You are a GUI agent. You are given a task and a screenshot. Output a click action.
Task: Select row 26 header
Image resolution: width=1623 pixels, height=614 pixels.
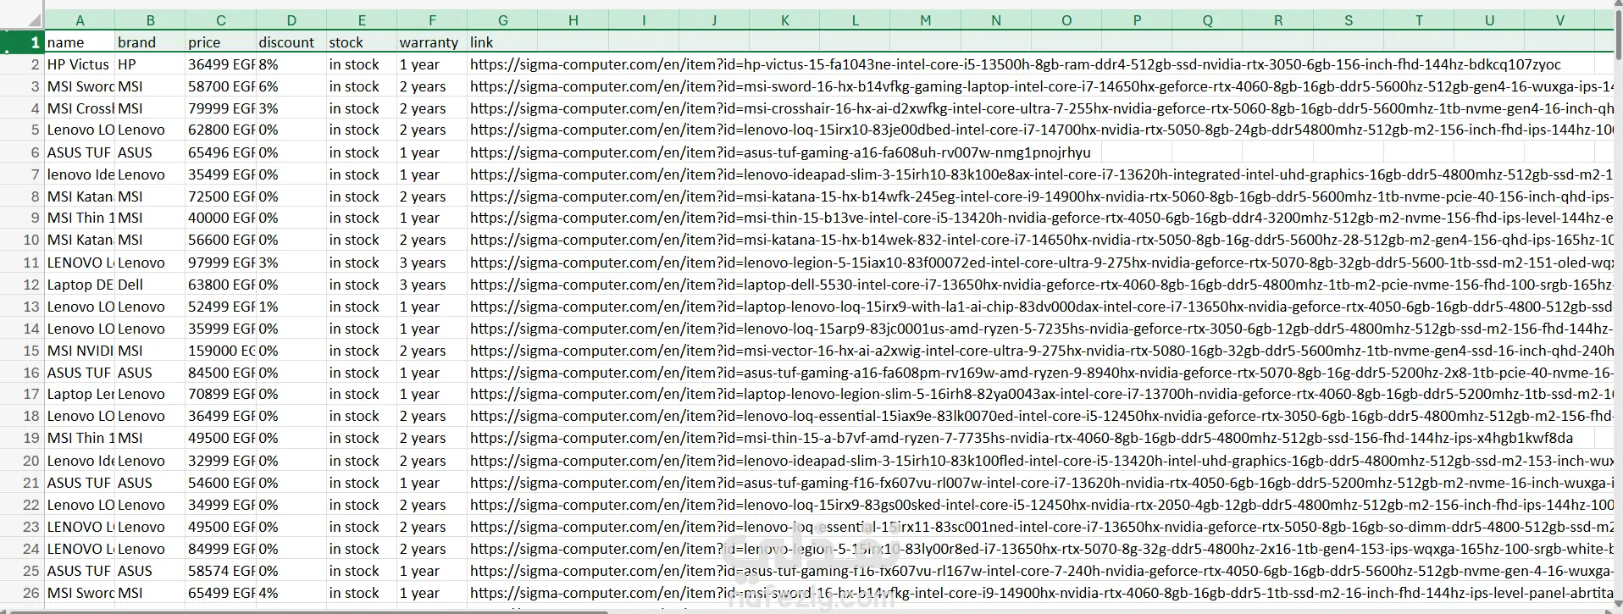[x=22, y=593]
